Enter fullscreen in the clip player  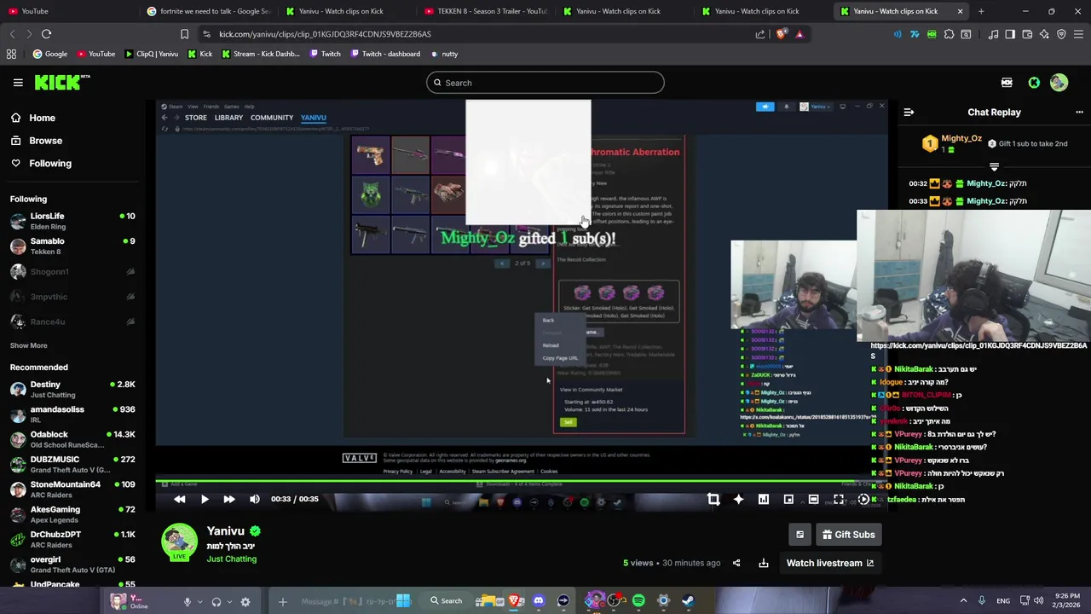tap(839, 500)
